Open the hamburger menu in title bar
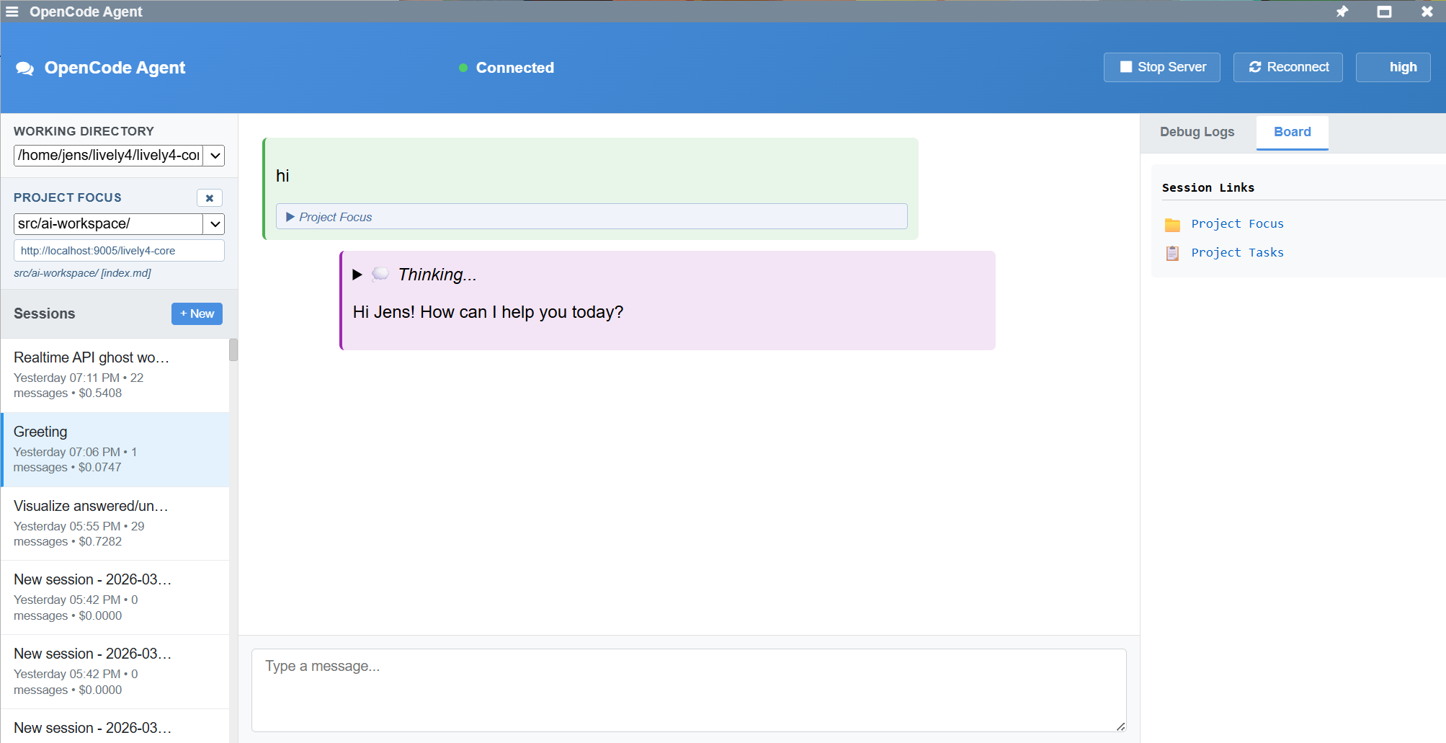The image size is (1446, 743). pyautogui.click(x=12, y=12)
